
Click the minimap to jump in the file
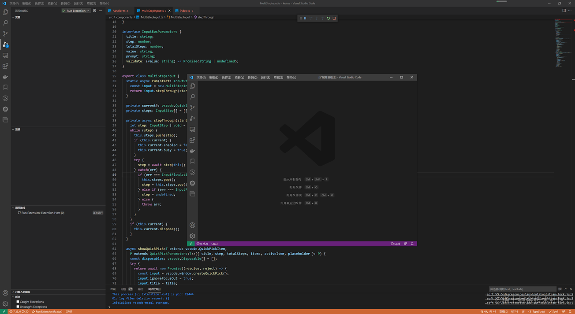tap(561, 44)
